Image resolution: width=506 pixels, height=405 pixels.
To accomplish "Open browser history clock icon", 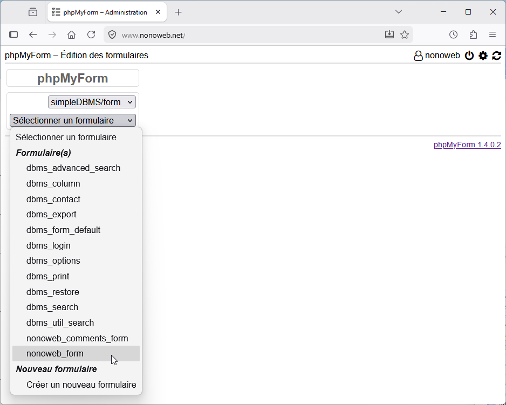I will pyautogui.click(x=453, y=35).
